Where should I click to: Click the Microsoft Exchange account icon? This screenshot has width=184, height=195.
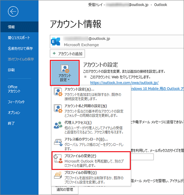coord(56,41)
